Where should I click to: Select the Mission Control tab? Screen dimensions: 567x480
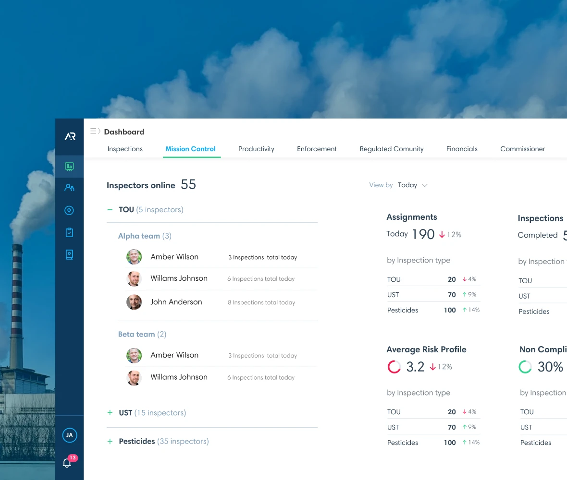coord(191,149)
